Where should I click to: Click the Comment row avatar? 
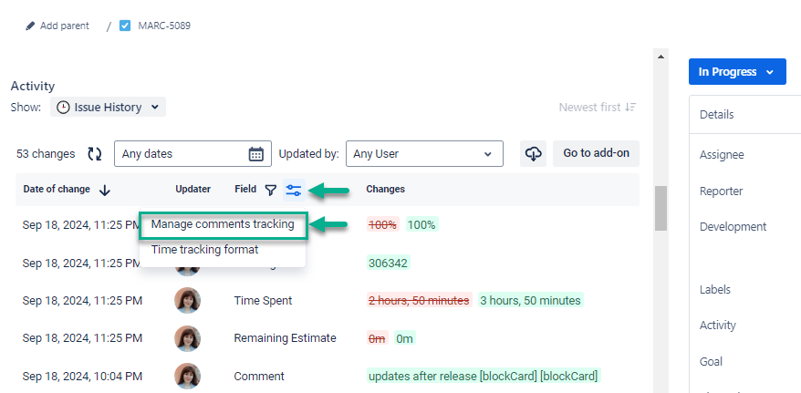coord(188,377)
